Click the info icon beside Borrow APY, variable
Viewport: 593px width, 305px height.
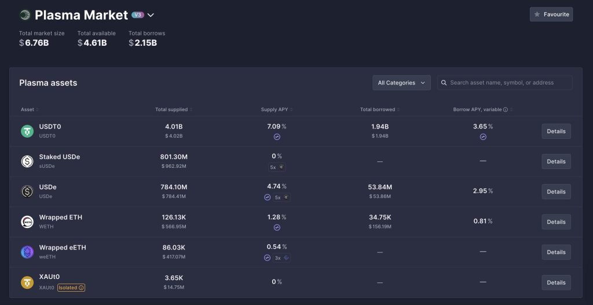pyautogui.click(x=506, y=109)
